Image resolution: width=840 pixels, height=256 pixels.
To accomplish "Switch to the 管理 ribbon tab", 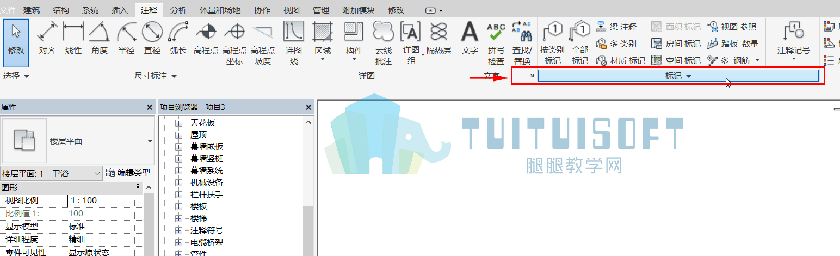I will [321, 10].
